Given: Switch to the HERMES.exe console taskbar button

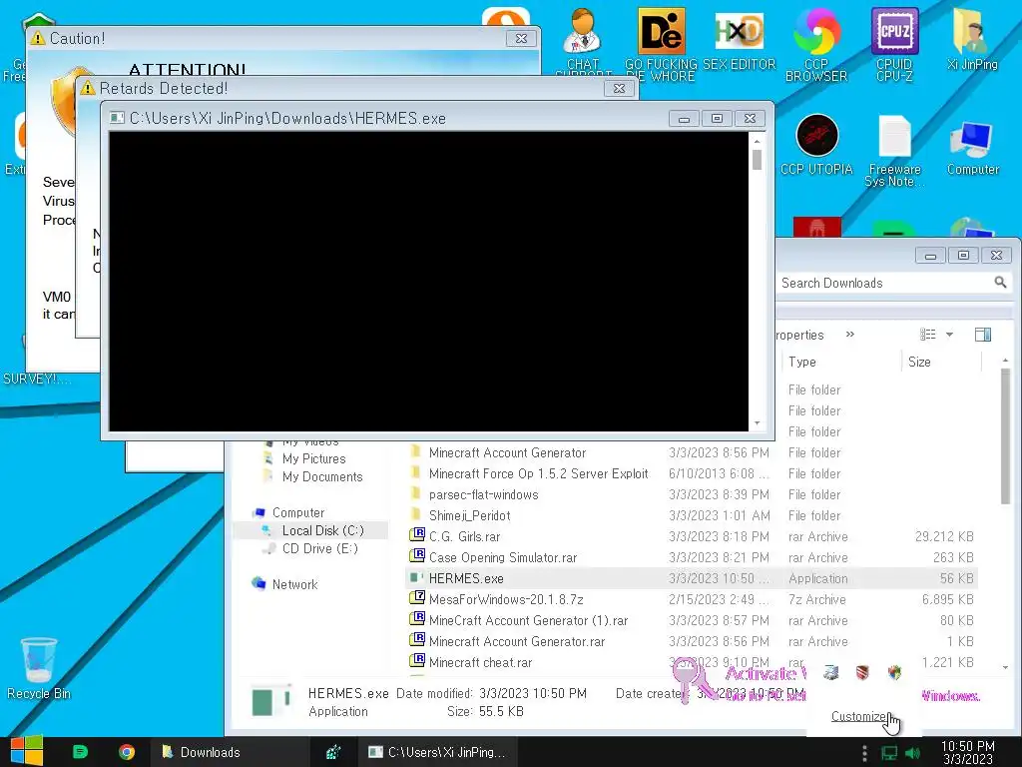Looking at the screenshot, I should [437, 752].
